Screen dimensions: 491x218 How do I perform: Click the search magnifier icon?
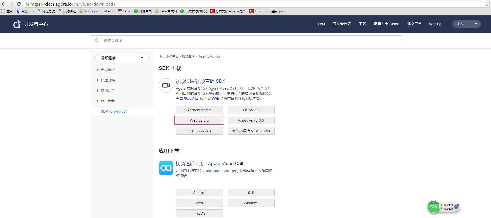(x=97, y=41)
